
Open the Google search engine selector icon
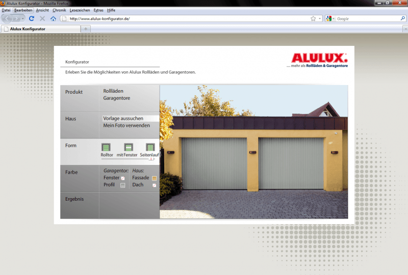coord(330,18)
